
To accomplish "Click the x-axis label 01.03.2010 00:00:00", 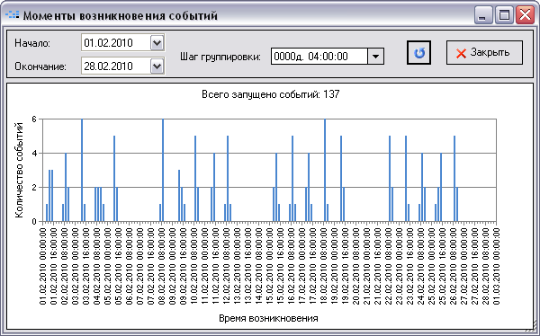I will click(x=496, y=266).
